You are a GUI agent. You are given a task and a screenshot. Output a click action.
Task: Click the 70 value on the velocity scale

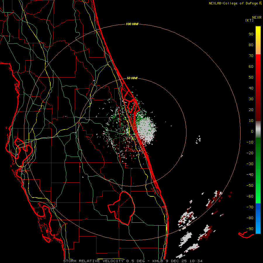point(251,56)
